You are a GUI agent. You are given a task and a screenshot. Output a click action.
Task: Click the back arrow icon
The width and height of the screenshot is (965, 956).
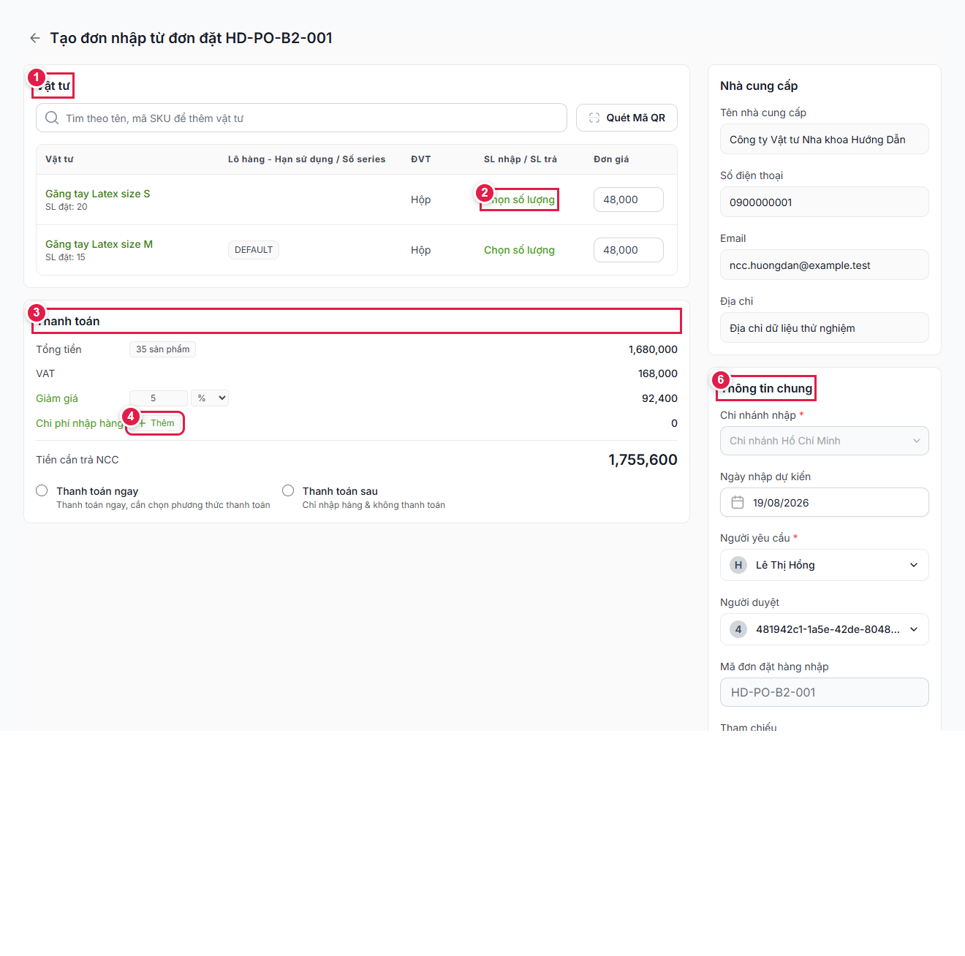click(35, 38)
